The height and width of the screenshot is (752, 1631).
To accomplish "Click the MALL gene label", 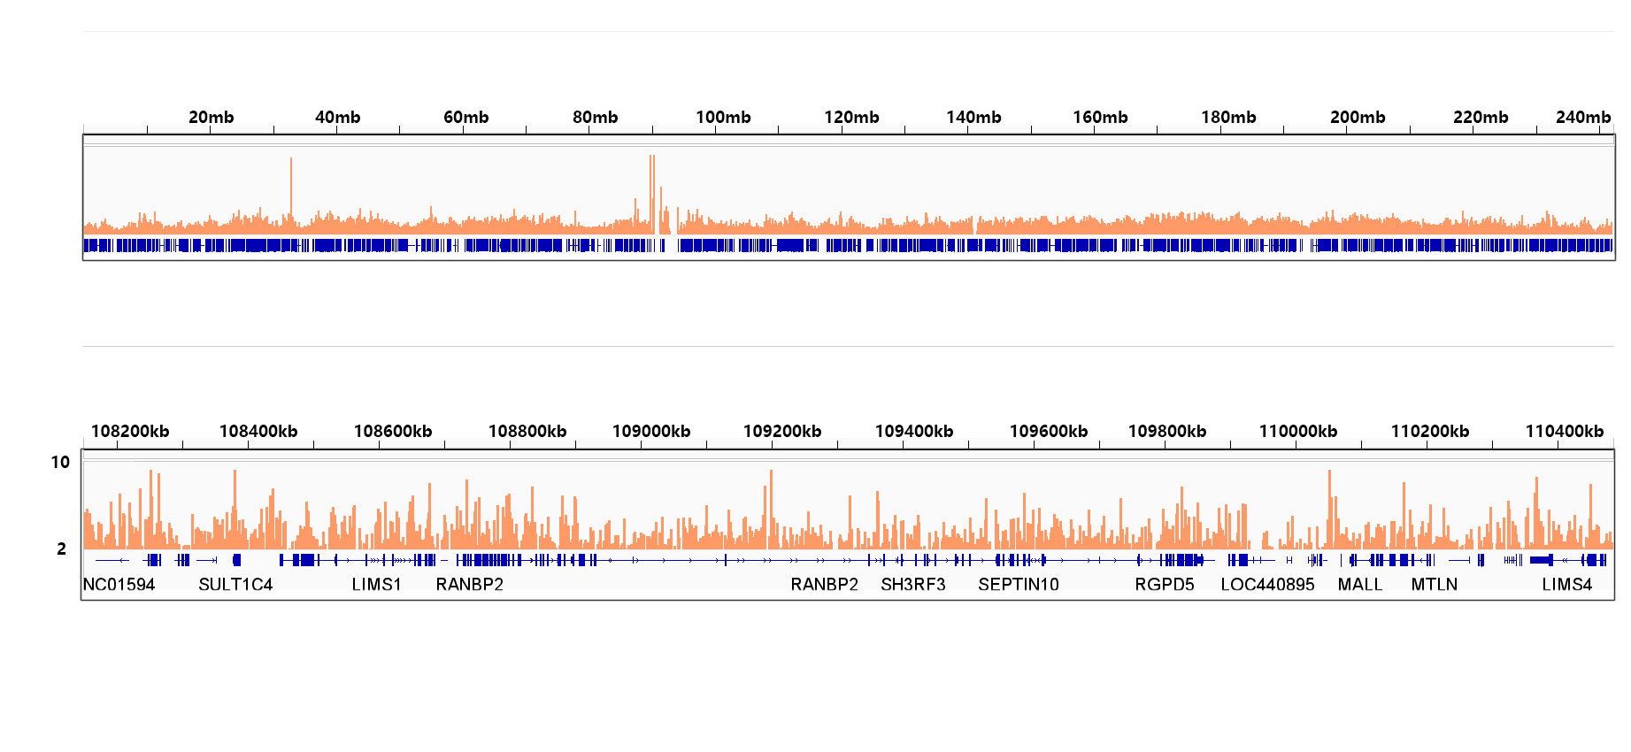I will (x=1359, y=584).
